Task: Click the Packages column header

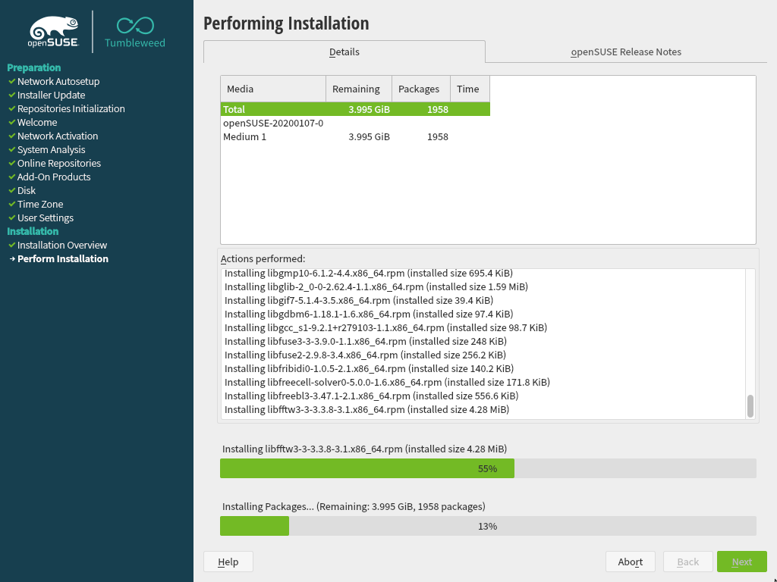Action: pyautogui.click(x=420, y=89)
